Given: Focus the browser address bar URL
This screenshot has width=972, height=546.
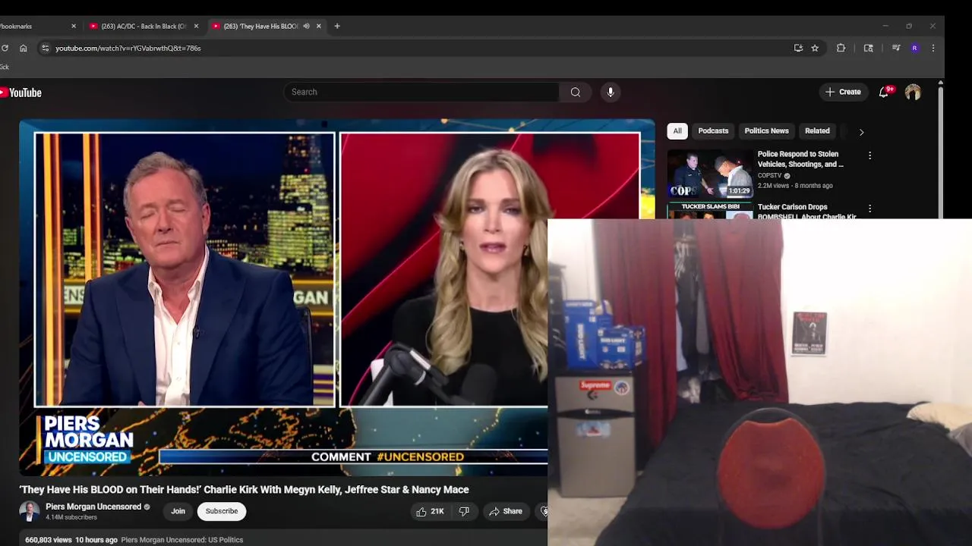Looking at the screenshot, I should tap(128, 49).
